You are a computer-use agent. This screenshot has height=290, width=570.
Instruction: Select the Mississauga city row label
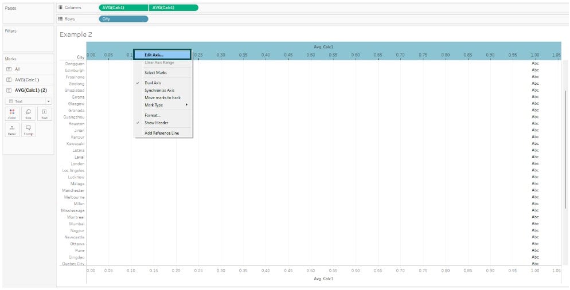[x=73, y=210]
